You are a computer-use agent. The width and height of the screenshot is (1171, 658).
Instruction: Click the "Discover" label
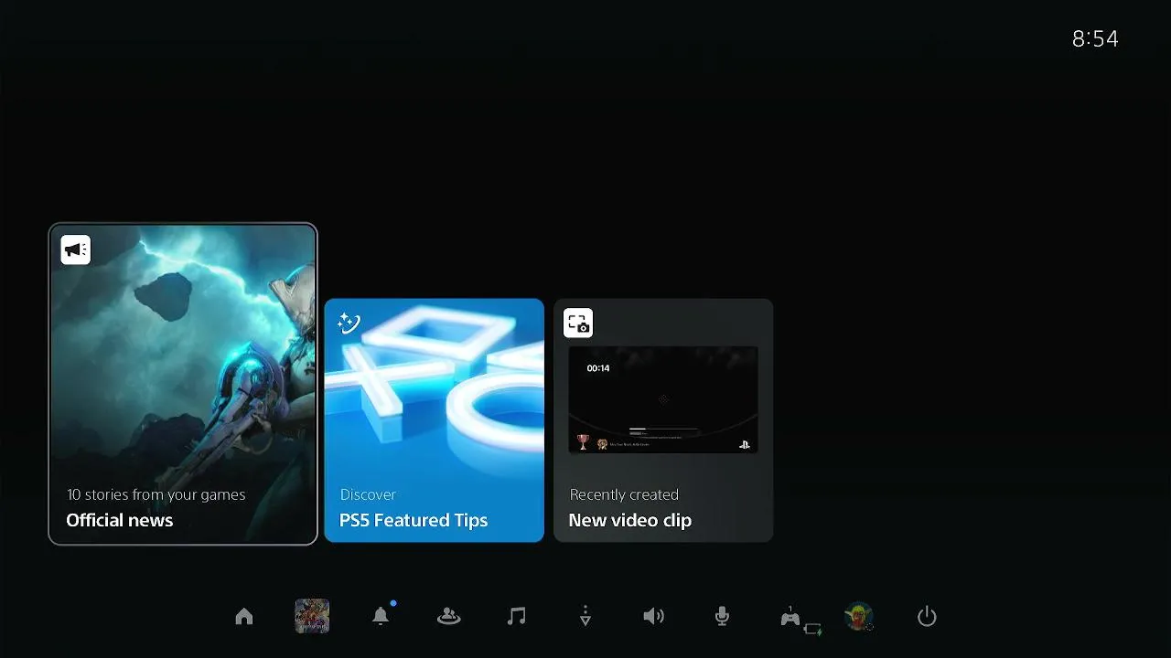[x=368, y=494]
